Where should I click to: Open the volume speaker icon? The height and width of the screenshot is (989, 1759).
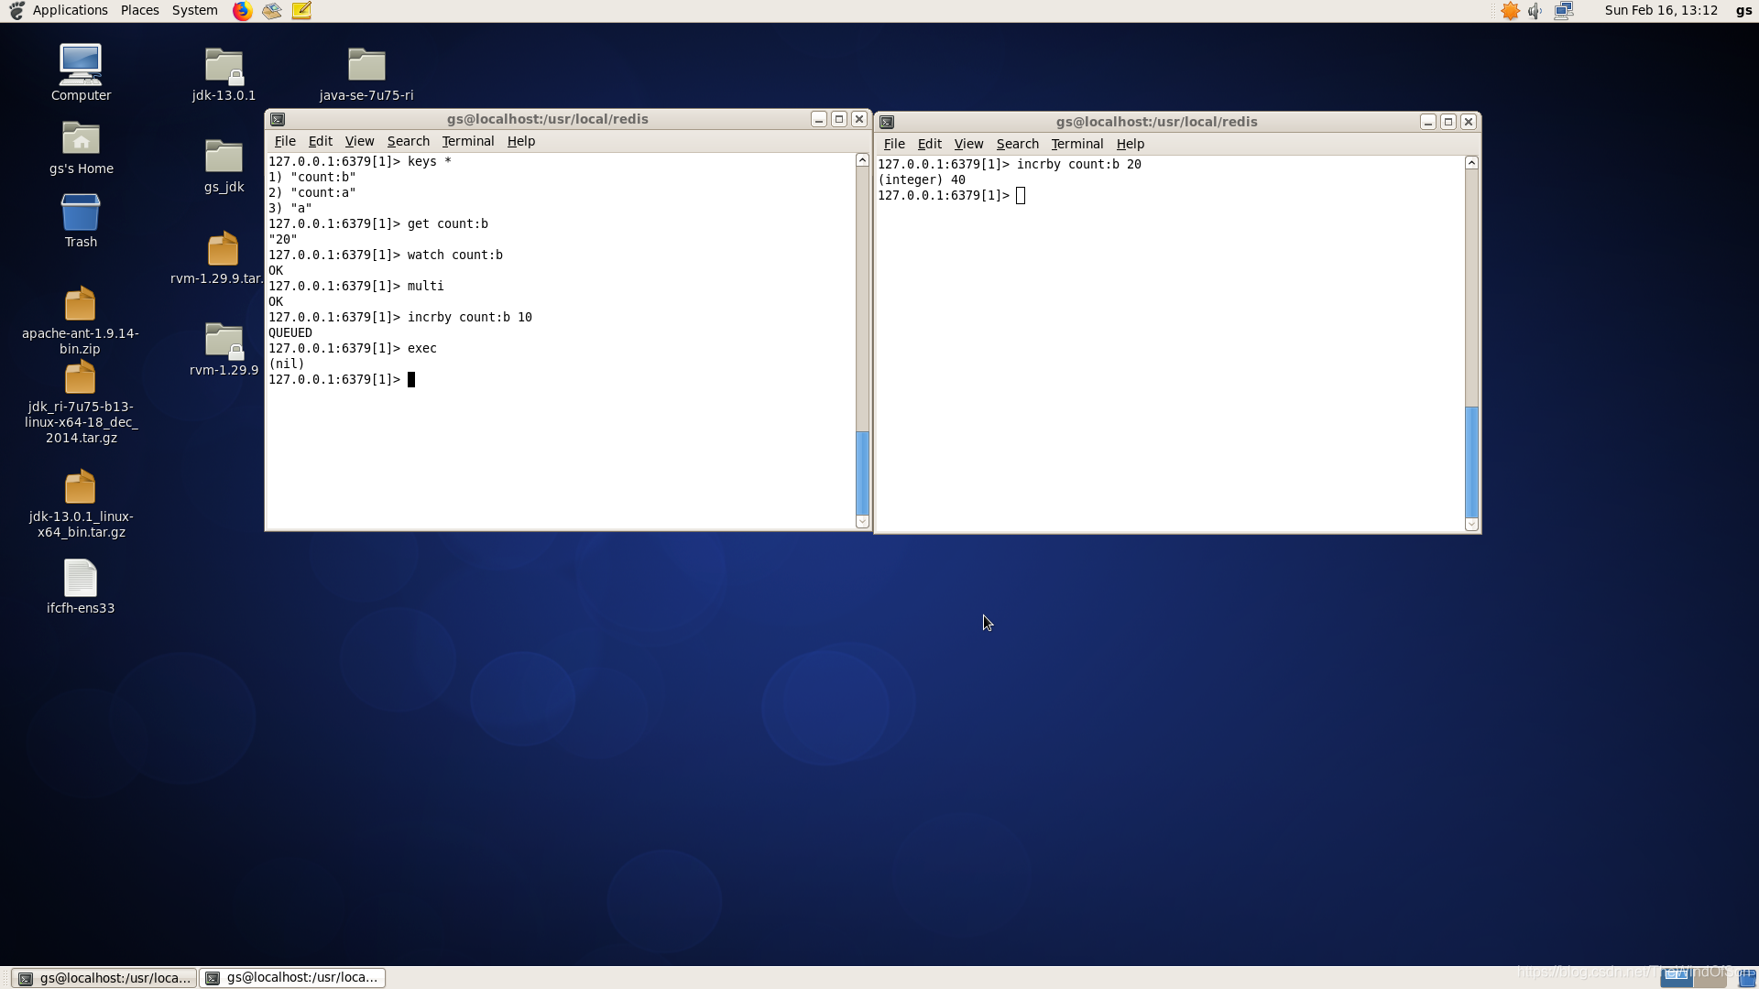click(x=1535, y=11)
